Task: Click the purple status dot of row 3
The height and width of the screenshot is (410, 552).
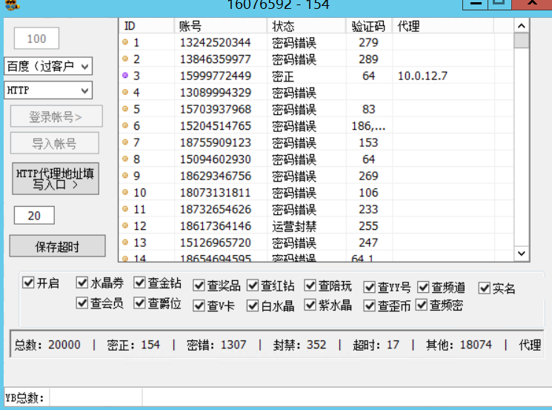Action: coord(125,76)
